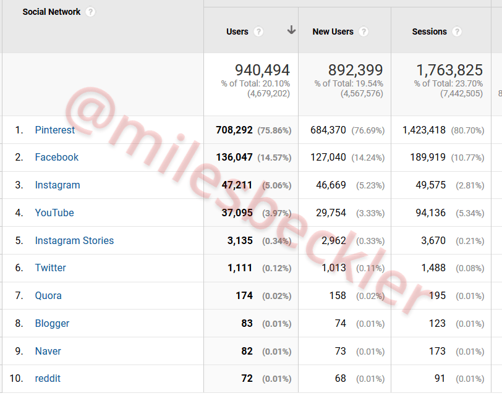Sort table by Sessions header
The width and height of the screenshot is (502, 409).
429,32
